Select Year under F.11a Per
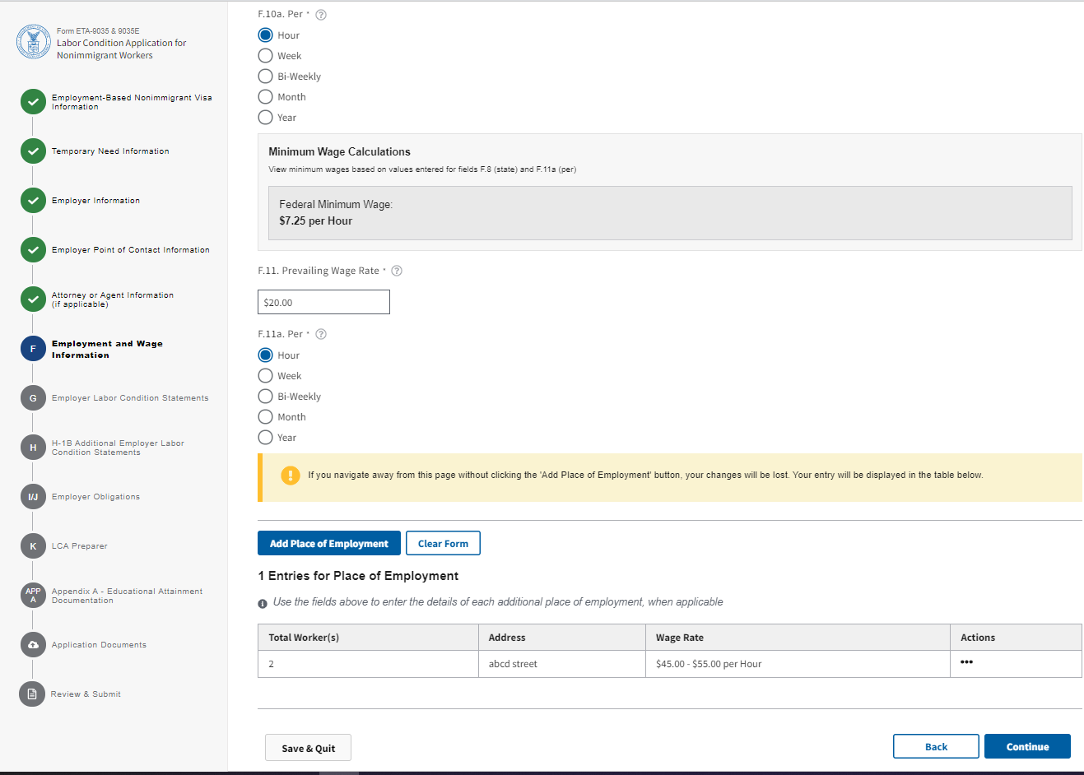 (x=266, y=438)
